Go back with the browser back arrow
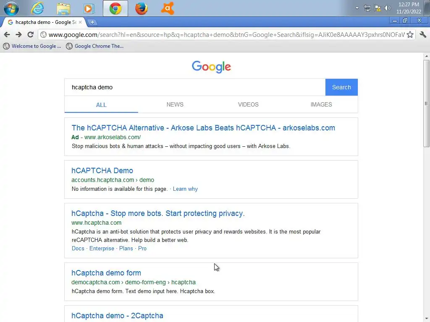The height and width of the screenshot is (322, 430). pyautogui.click(x=7, y=34)
